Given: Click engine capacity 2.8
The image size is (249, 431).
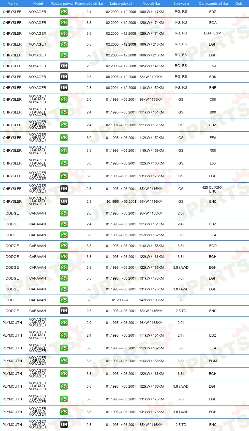Looking at the screenshot, I should [x=89, y=88].
